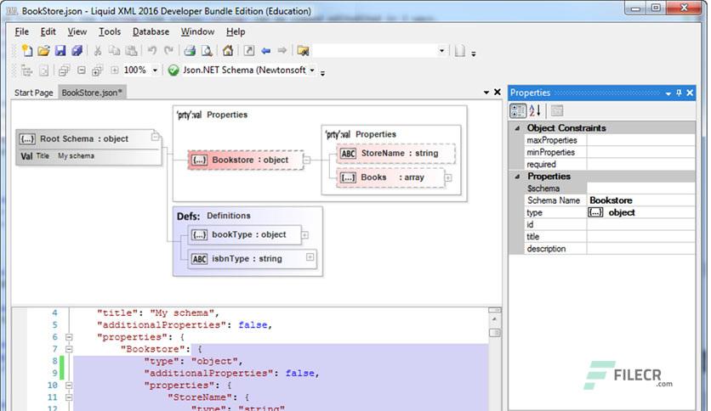Navigate forward with the right arrow
This screenshot has width=711, height=411.
click(x=282, y=51)
